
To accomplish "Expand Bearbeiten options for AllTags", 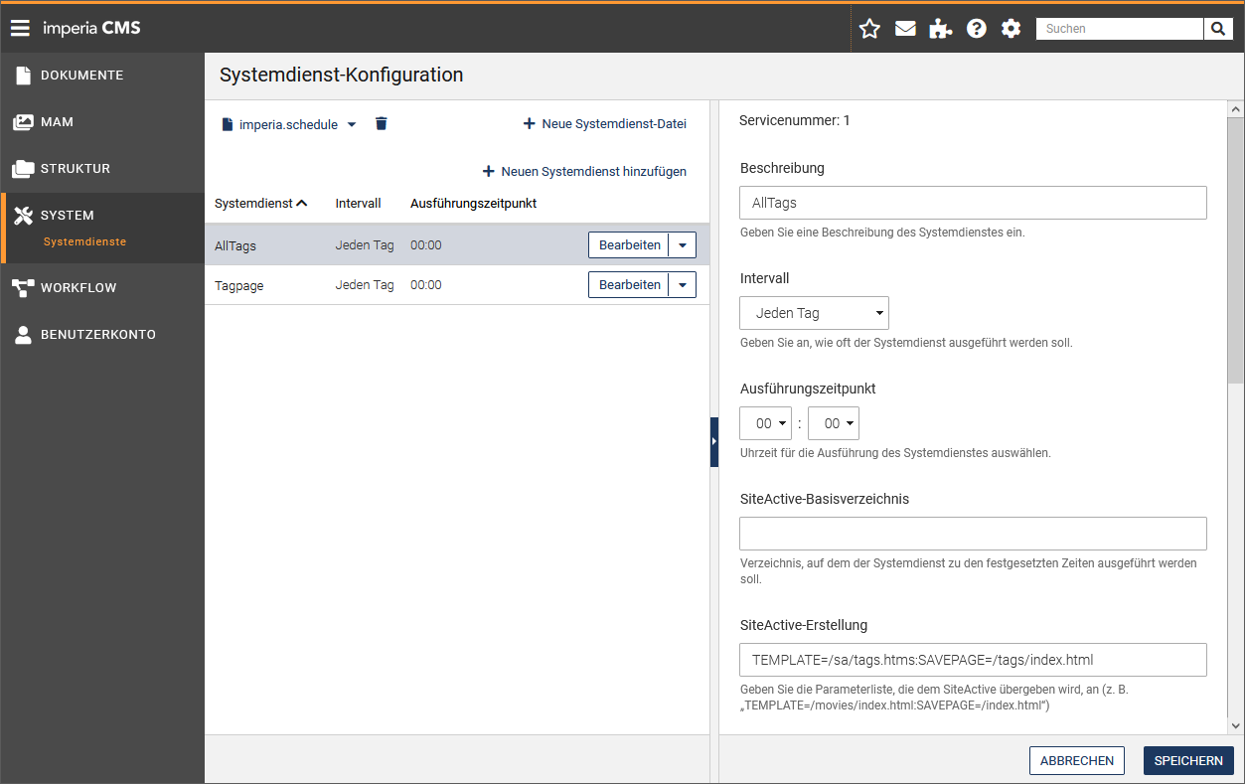I will [682, 244].
